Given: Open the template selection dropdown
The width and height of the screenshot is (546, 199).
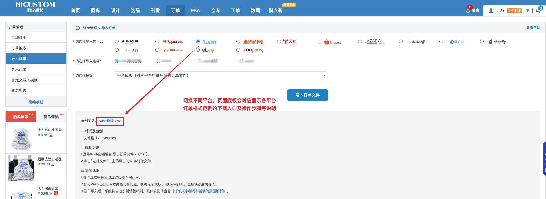Looking at the screenshot, I should (x=221, y=75).
